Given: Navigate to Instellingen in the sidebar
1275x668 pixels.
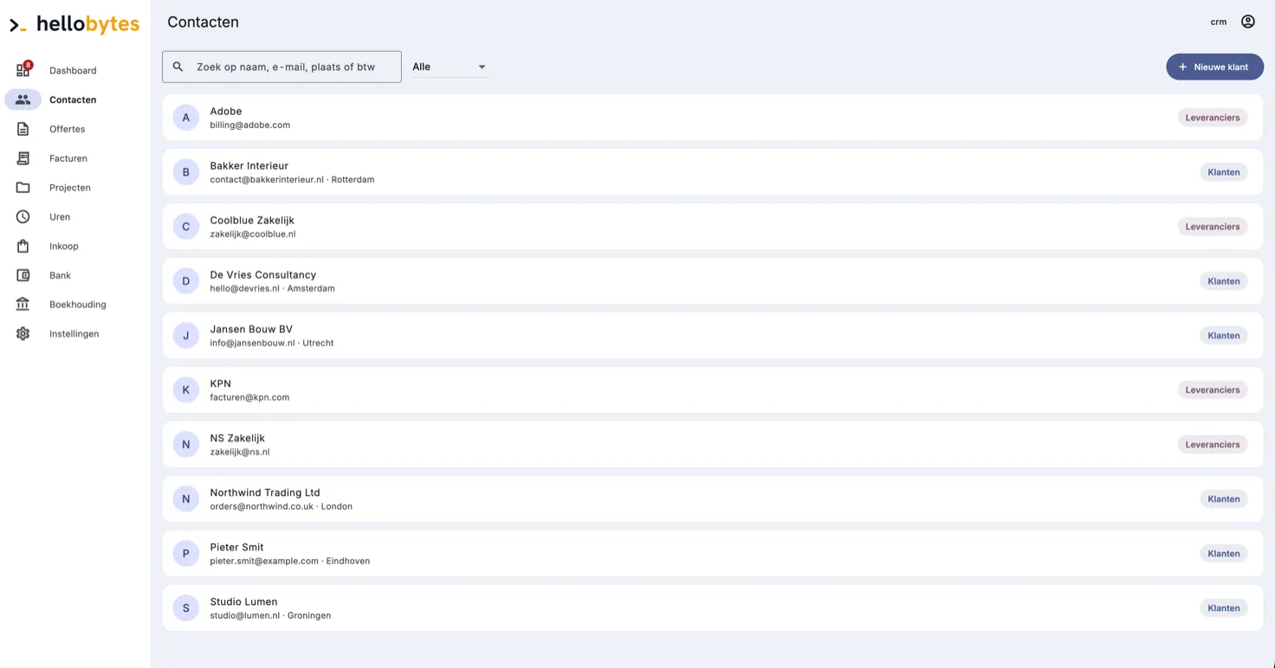Looking at the screenshot, I should [74, 334].
